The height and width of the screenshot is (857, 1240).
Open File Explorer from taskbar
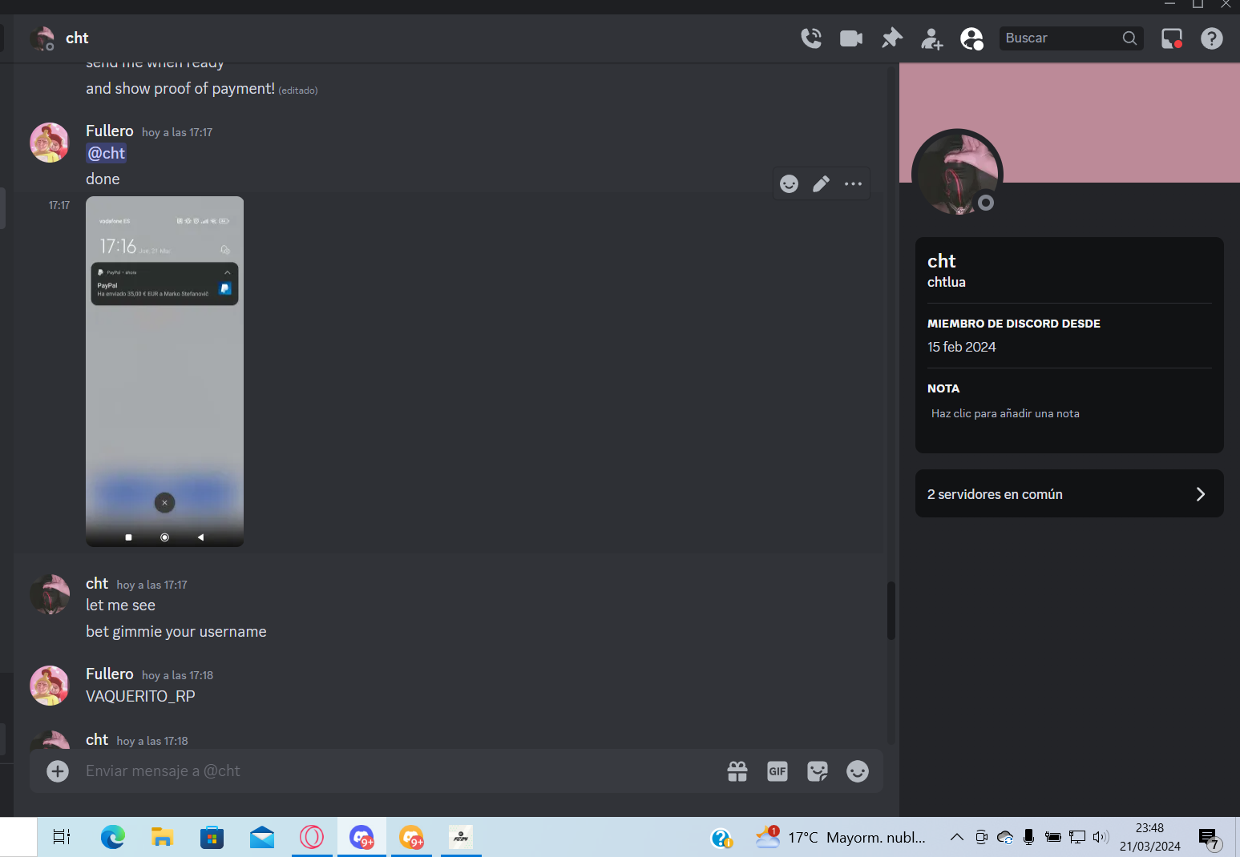coord(162,837)
